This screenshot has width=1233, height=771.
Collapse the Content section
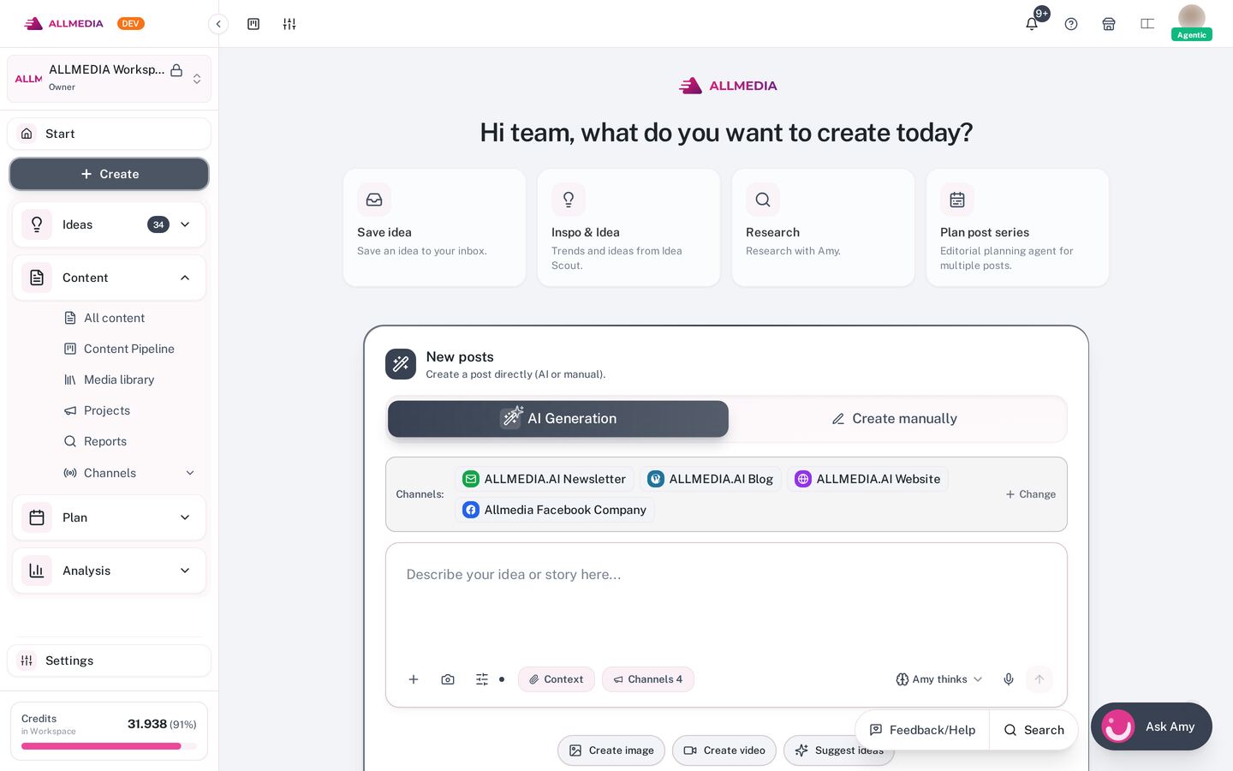(109, 278)
